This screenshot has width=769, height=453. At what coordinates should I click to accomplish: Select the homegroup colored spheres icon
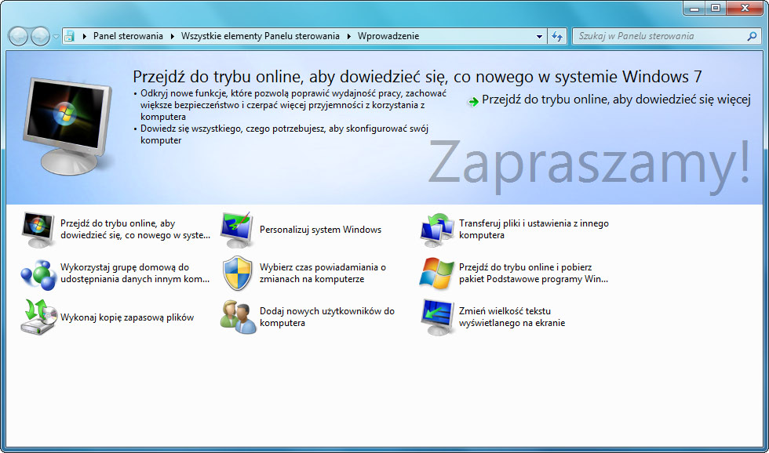[38, 274]
